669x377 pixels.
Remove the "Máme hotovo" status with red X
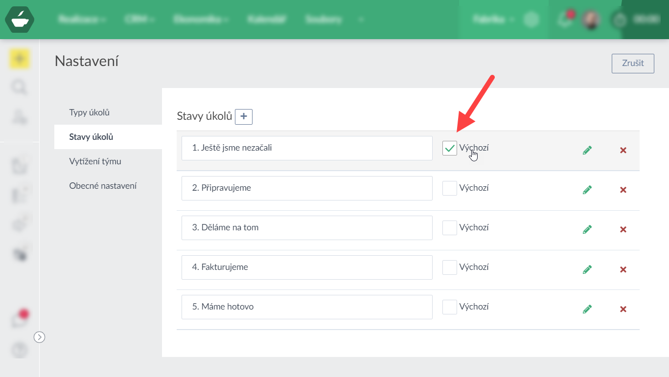(x=623, y=309)
